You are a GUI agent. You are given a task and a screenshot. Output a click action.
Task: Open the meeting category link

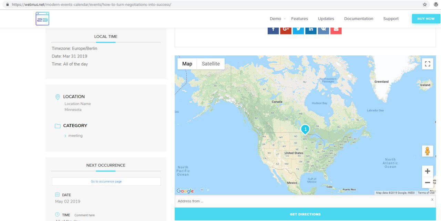coord(75,136)
